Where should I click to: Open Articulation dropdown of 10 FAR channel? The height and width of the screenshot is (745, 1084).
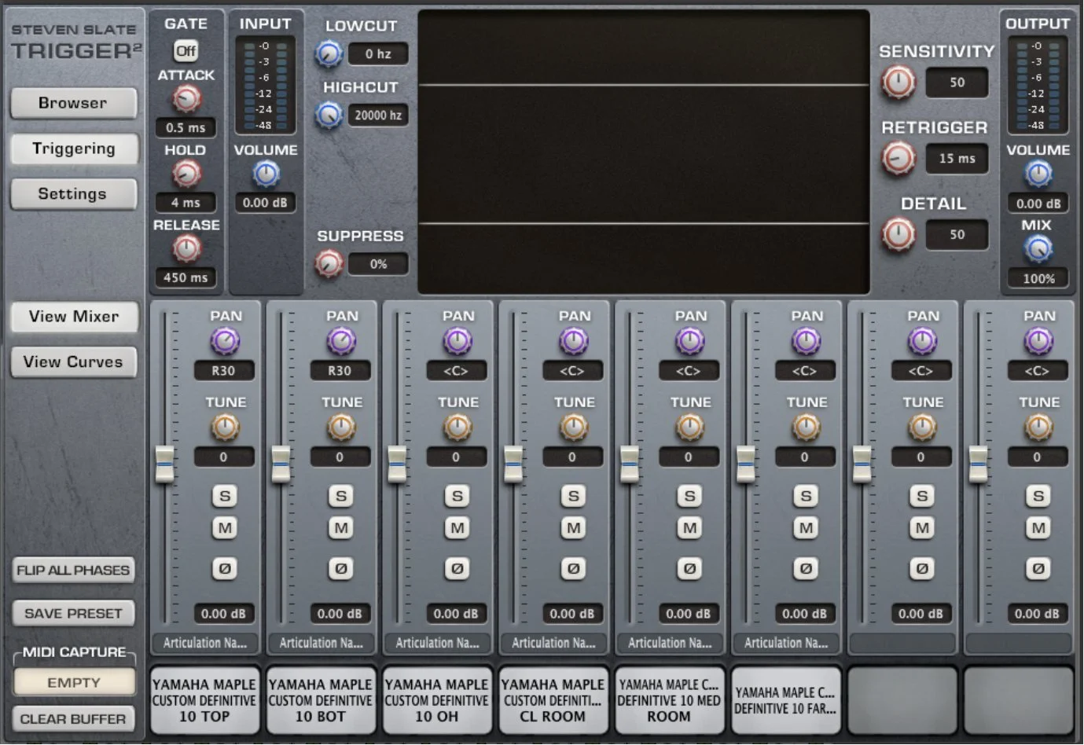pos(786,643)
